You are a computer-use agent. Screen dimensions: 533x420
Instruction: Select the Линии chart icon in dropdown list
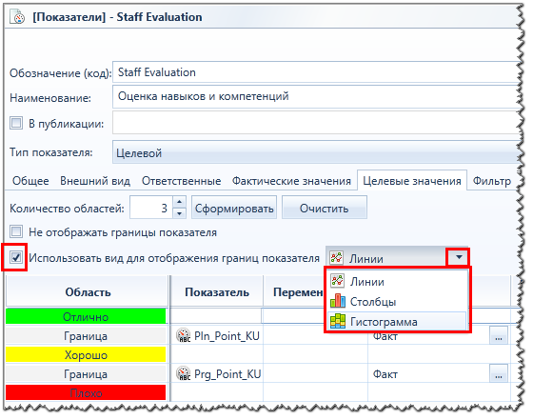click(x=337, y=281)
